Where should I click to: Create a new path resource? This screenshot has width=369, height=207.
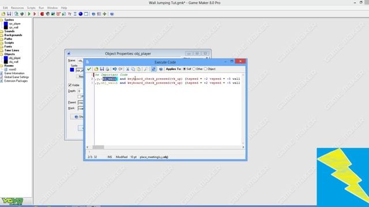pyautogui.click(x=59, y=14)
